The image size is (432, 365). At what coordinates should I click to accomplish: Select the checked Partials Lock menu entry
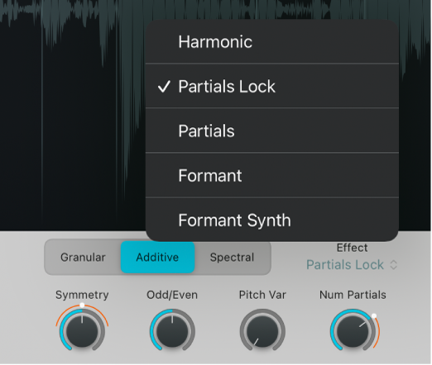click(272, 86)
